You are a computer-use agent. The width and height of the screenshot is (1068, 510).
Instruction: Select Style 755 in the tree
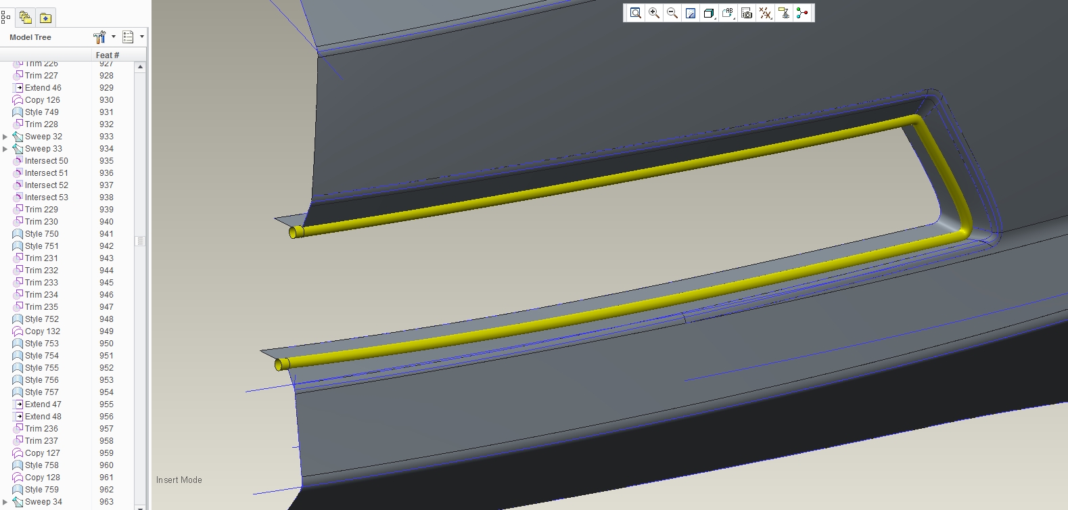pos(42,368)
